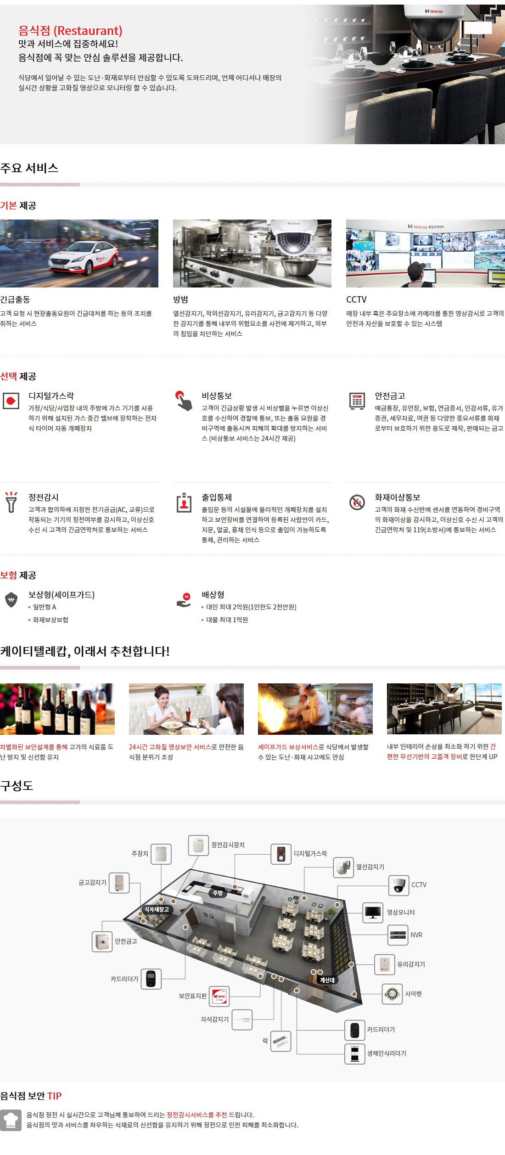Click the 세이프가드 보상서비스 red text
This screenshot has height=1155, width=505.
pos(288,747)
